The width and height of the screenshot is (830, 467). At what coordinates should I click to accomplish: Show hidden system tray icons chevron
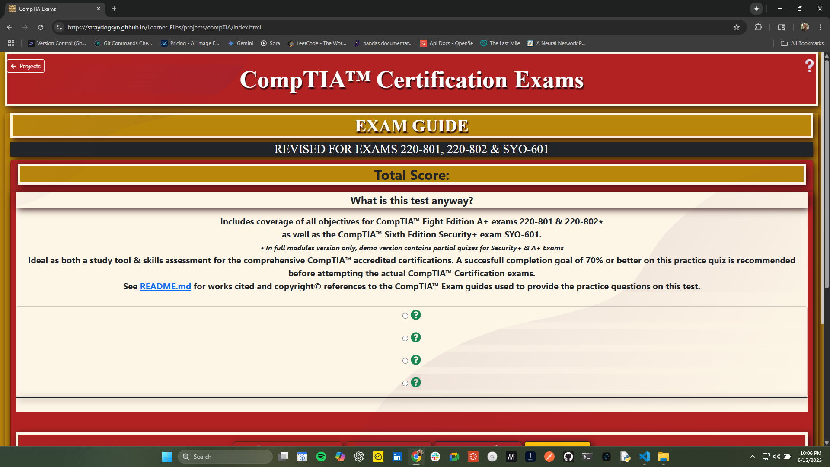(753, 457)
